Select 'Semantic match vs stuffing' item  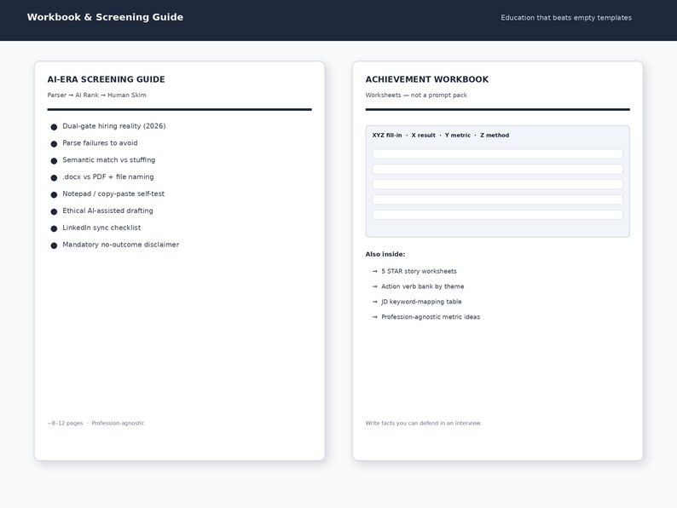coord(109,159)
